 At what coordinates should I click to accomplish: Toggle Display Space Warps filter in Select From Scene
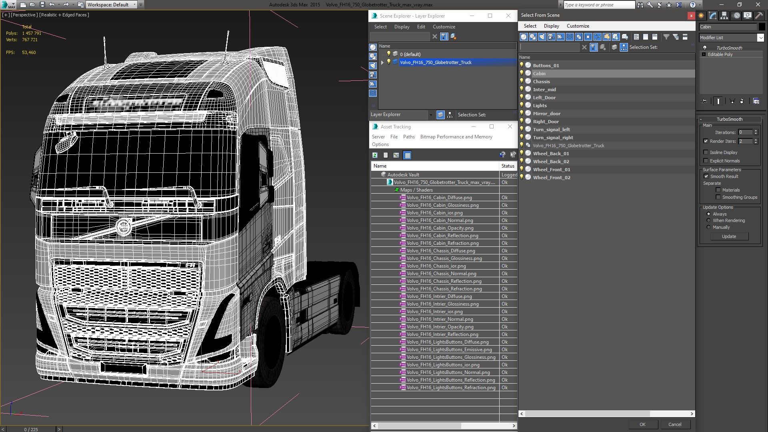(570, 37)
